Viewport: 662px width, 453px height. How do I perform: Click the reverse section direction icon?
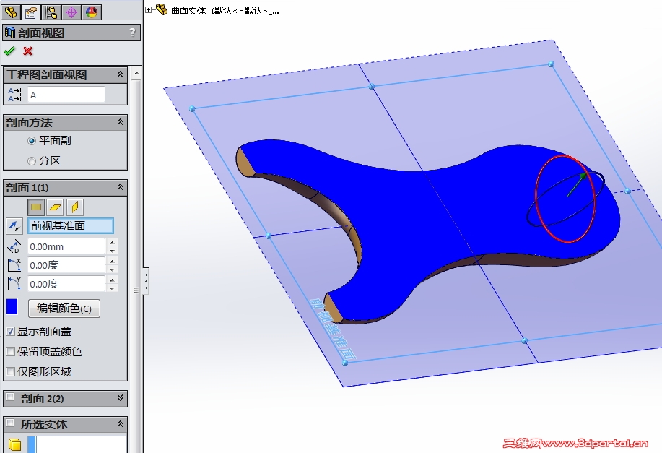[x=14, y=226]
